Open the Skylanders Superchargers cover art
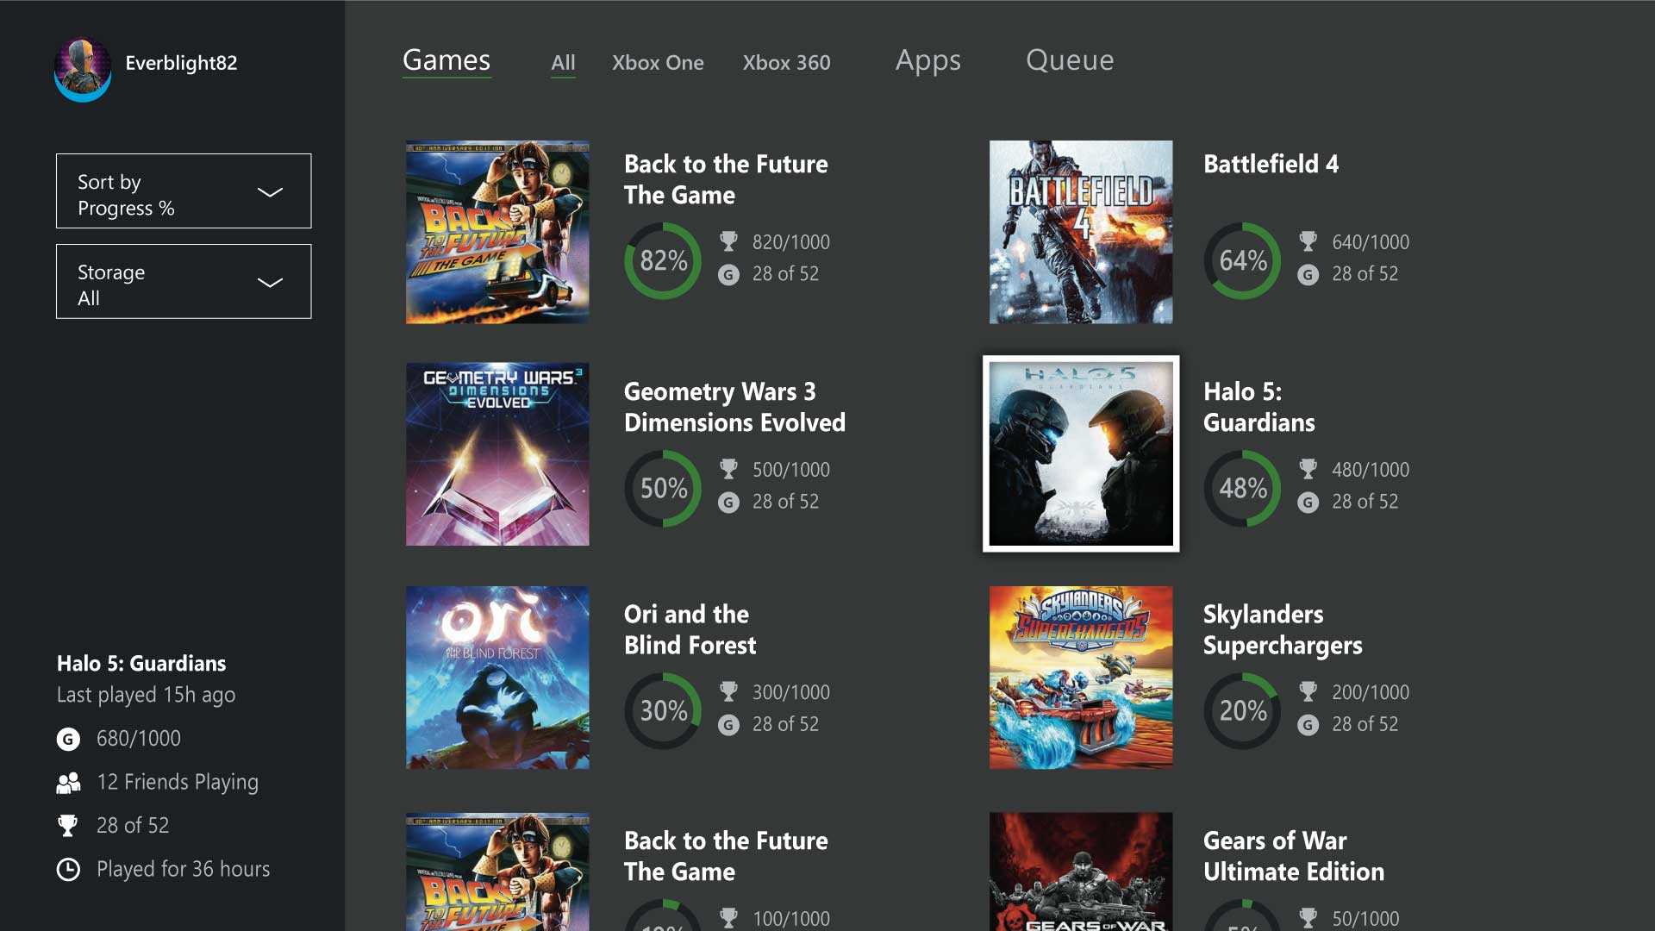Image resolution: width=1655 pixels, height=931 pixels. point(1081,678)
